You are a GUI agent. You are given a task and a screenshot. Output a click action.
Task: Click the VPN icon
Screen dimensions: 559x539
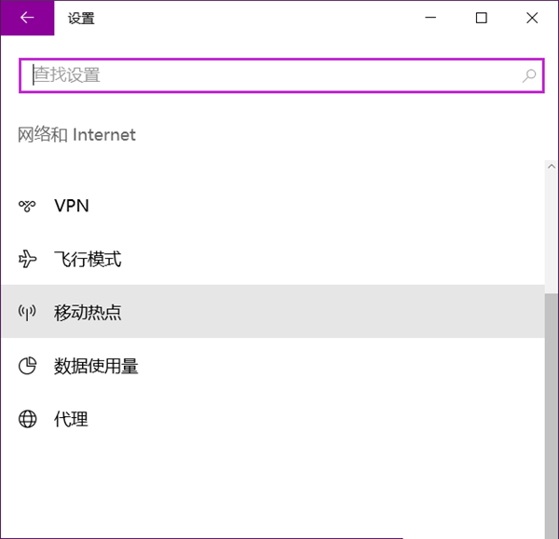click(x=27, y=206)
